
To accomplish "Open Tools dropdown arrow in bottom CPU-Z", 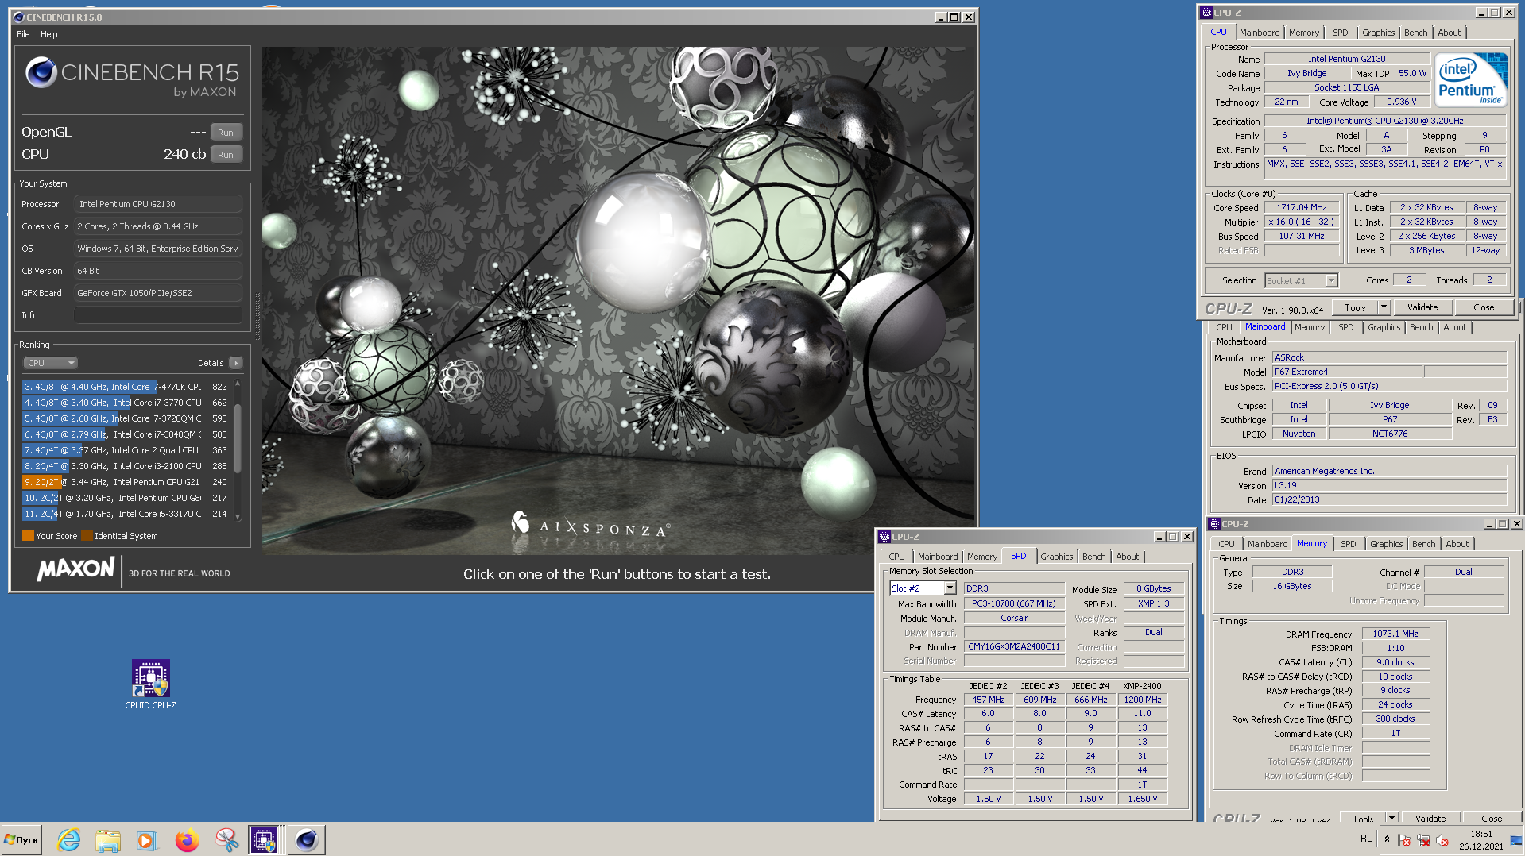I will coord(1391,818).
